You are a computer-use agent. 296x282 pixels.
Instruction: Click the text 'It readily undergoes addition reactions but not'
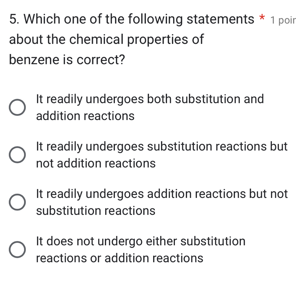click(x=162, y=194)
